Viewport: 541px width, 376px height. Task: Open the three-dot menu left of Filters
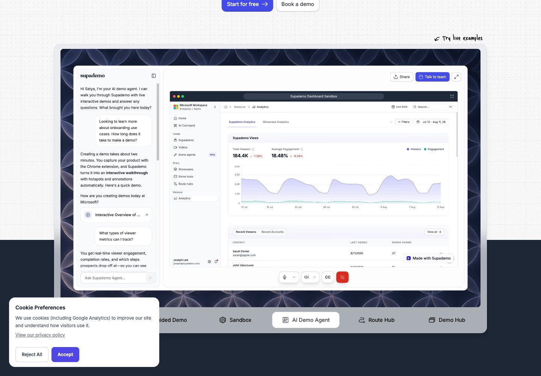pos(391,122)
